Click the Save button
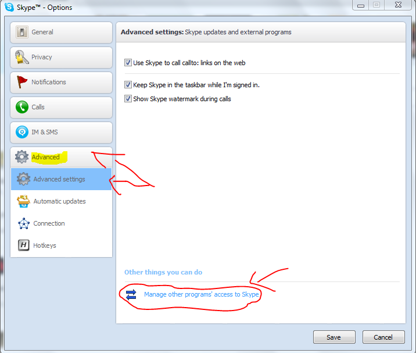 tap(334, 337)
